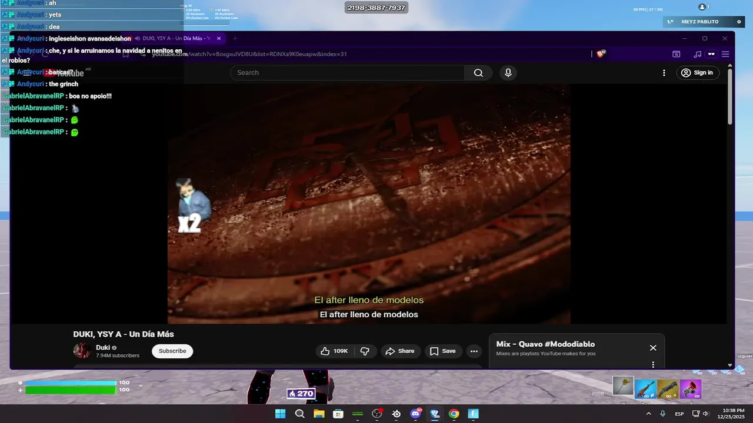Open Microsoft Store from taskbar
Image resolution: width=753 pixels, height=423 pixels.
coord(338,414)
